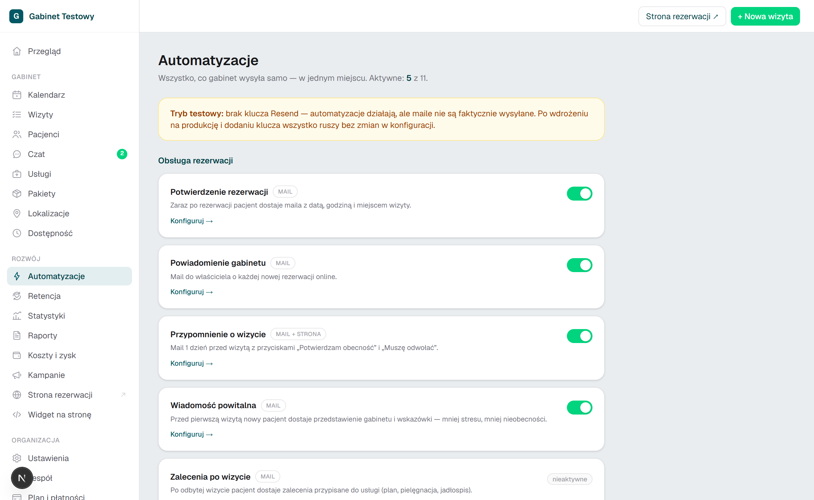The image size is (814, 500).
Task: Disable the Potwierdzenie rezerwacji toggle
Action: 579,193
